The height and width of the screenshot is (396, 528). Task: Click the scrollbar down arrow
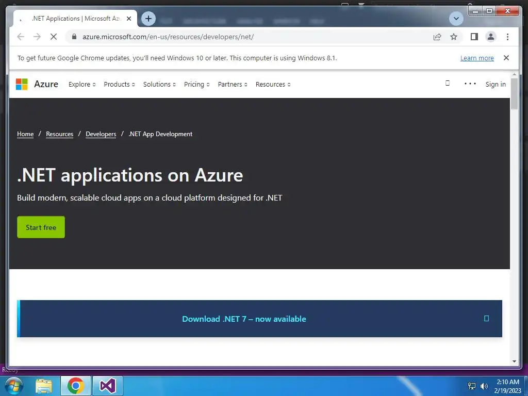click(x=514, y=361)
